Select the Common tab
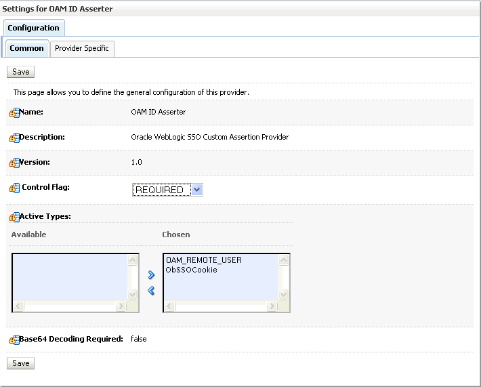Image resolution: width=481 pixels, height=387 pixels. tap(27, 49)
